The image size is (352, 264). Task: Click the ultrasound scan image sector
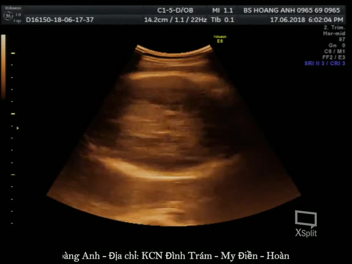click(174, 135)
